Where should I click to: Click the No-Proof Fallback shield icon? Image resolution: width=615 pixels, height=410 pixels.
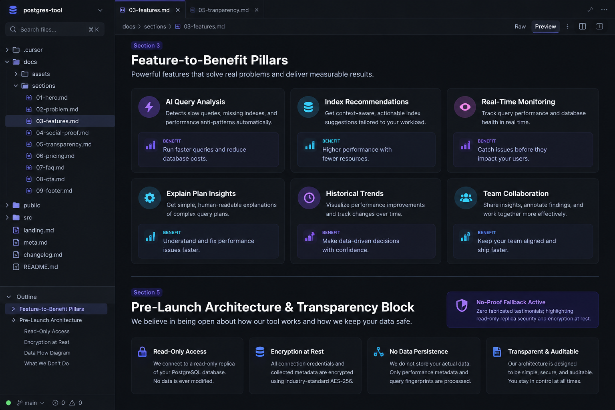click(x=462, y=305)
